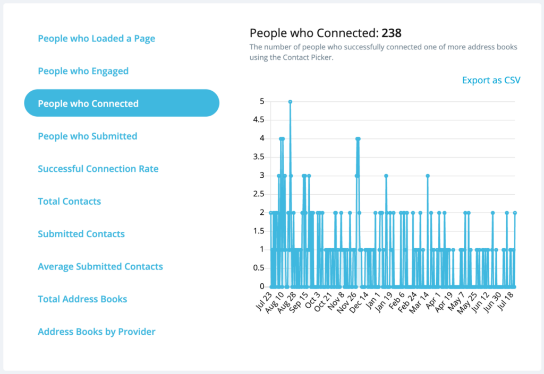Select Address Books by Provider report

click(x=96, y=332)
